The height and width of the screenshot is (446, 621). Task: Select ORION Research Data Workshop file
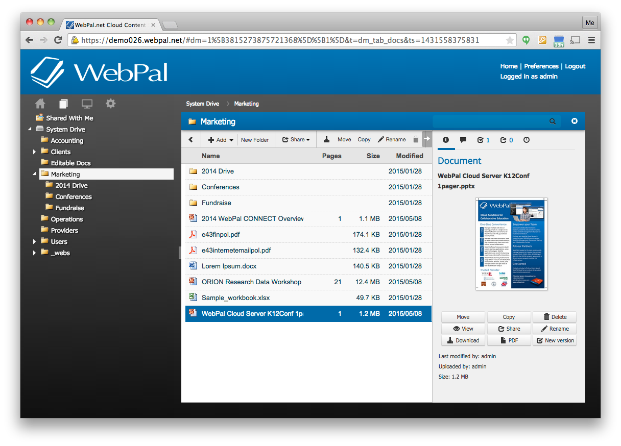coord(308,282)
